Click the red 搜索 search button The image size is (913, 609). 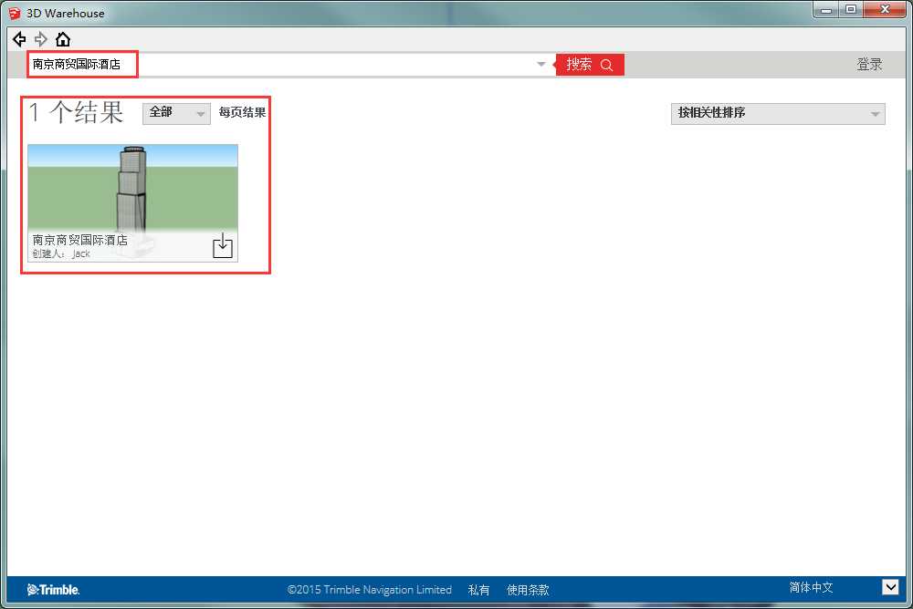[x=590, y=65]
